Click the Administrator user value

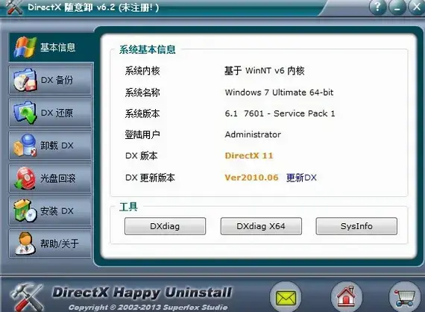(253, 134)
